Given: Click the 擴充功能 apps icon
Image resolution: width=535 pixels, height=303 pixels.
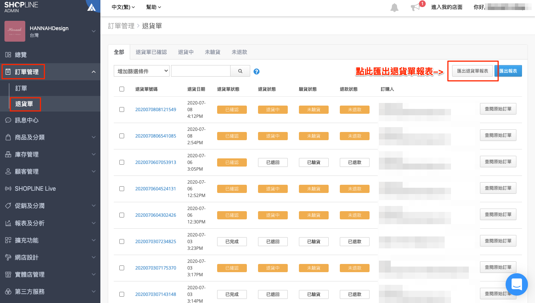Looking at the screenshot, I should pyautogui.click(x=8, y=240).
